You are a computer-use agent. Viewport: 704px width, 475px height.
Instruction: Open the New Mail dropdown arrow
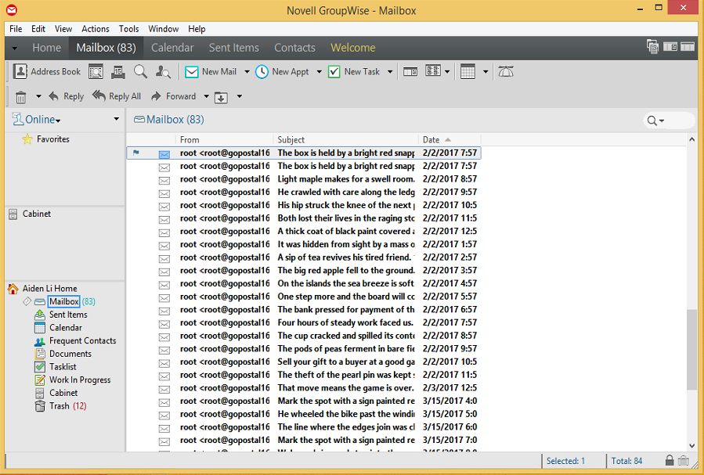click(x=247, y=72)
